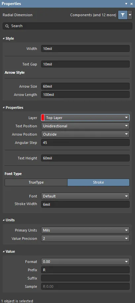Open the Arrow Position dropdown
The width and height of the screenshot is (135, 303).
coord(85,134)
